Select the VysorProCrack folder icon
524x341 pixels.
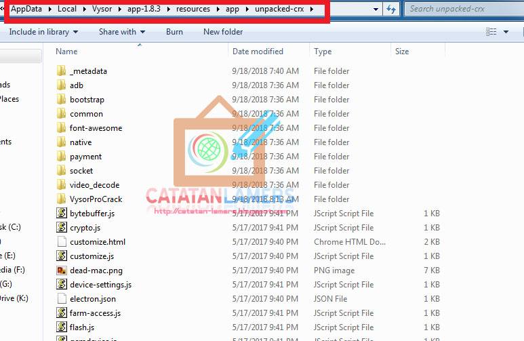[61, 199]
